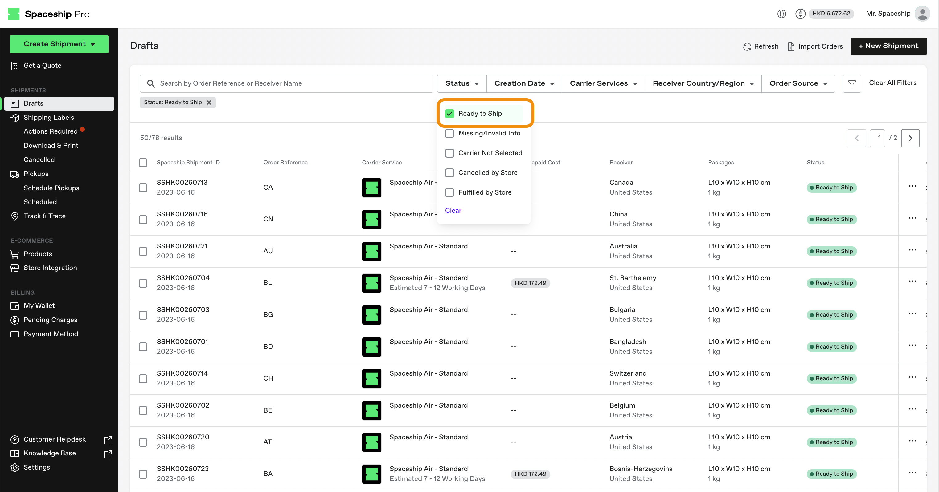Click the Refresh icon
This screenshot has width=939, height=492.
747,46
